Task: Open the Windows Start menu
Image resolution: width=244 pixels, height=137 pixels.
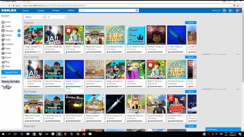Action: [x=3, y=134]
